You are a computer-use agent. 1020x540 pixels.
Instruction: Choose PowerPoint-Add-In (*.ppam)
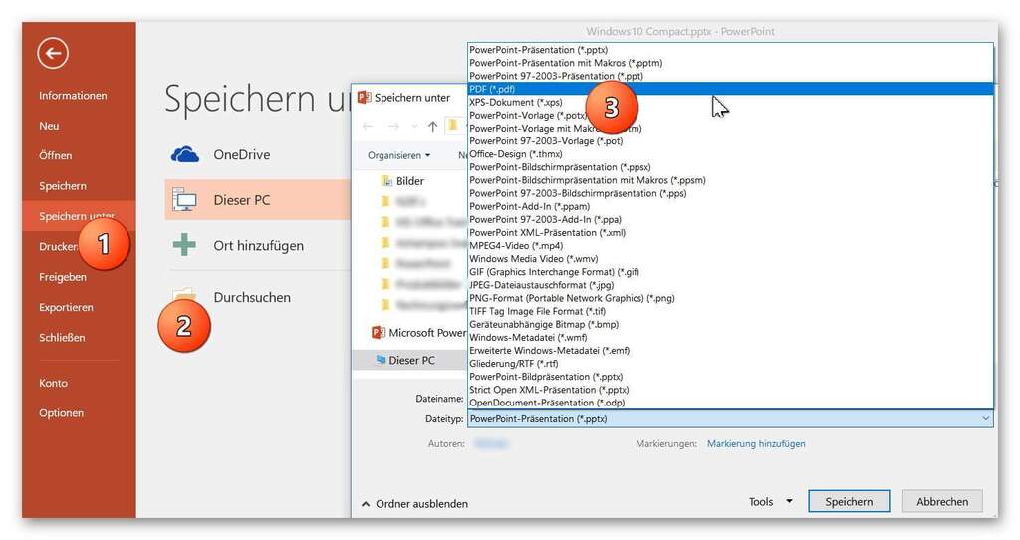point(730,206)
